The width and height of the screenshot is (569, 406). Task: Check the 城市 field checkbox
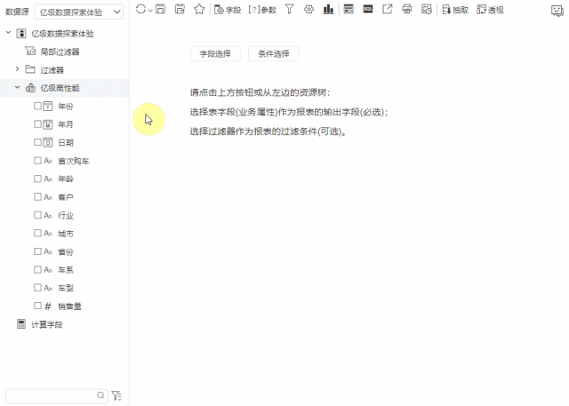click(x=37, y=233)
